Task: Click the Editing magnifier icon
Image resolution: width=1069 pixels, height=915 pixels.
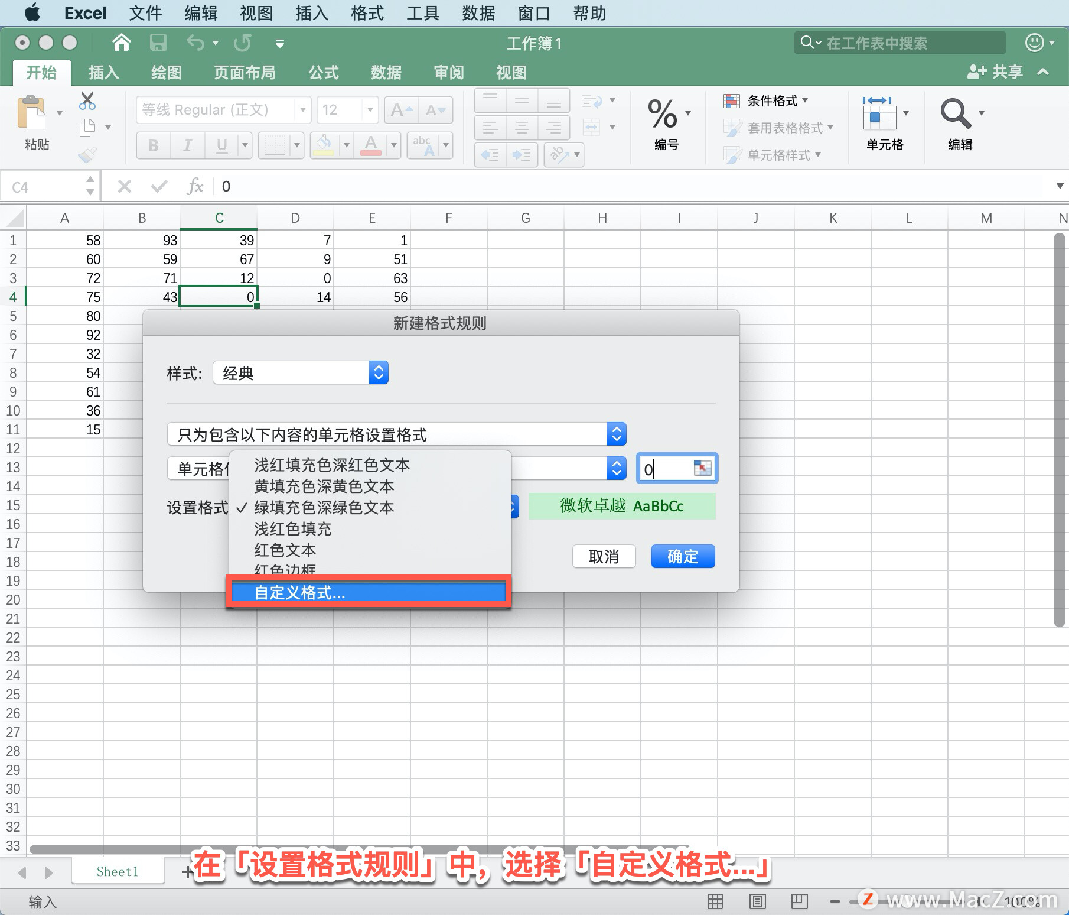Action: [955, 113]
